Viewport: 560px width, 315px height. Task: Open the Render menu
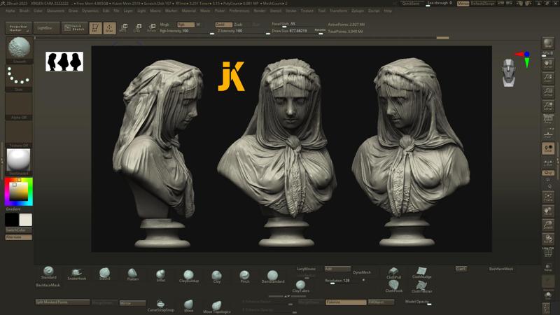coord(260,10)
